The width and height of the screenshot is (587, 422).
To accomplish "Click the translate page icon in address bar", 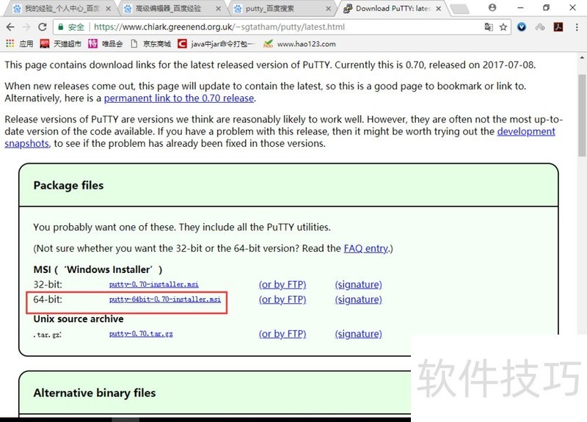I will pyautogui.click(x=489, y=27).
